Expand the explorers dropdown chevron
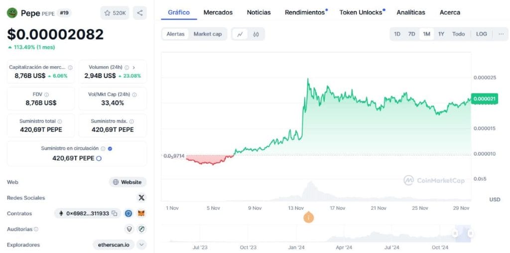Viewport: 510px width, 253px height. pyautogui.click(x=141, y=245)
